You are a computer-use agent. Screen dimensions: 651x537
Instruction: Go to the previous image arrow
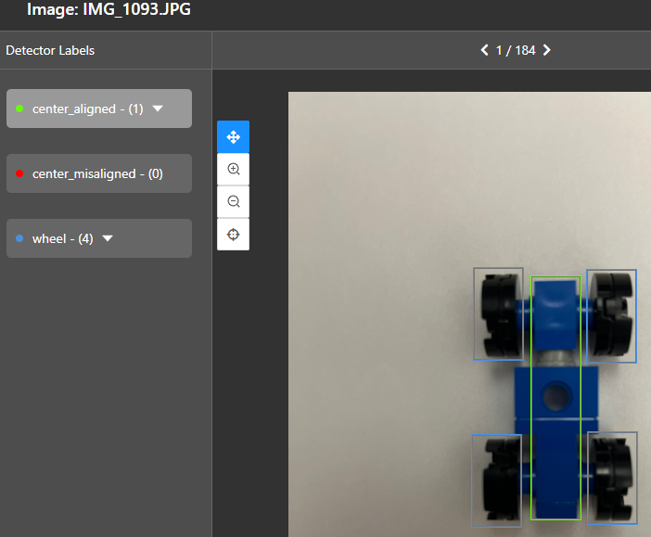tap(484, 50)
